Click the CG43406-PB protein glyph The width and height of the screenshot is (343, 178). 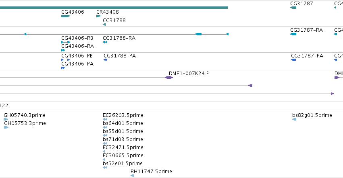click(x=66, y=60)
